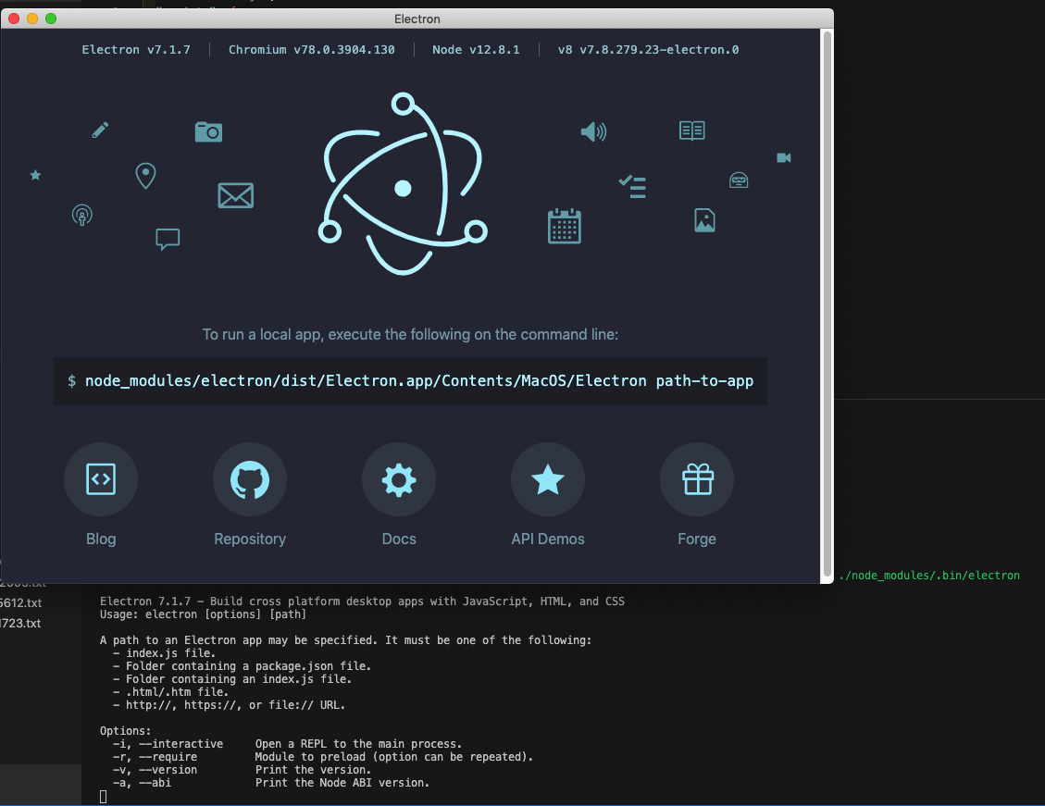Click the Chromium v78.0.3904.130 version text

[311, 49]
